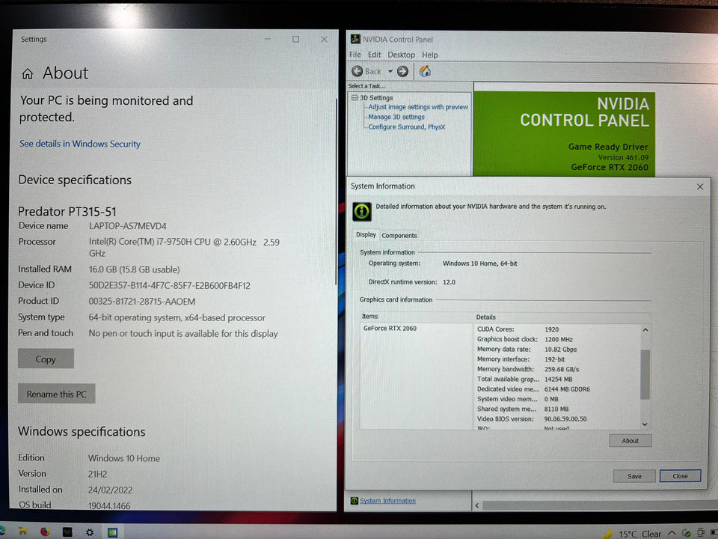Click the Settings gear taskbar icon
718x539 pixels.
coord(90,532)
